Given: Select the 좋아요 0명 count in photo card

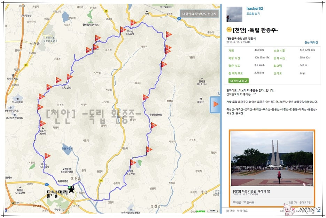Looking at the screenshot, I should [305, 202].
